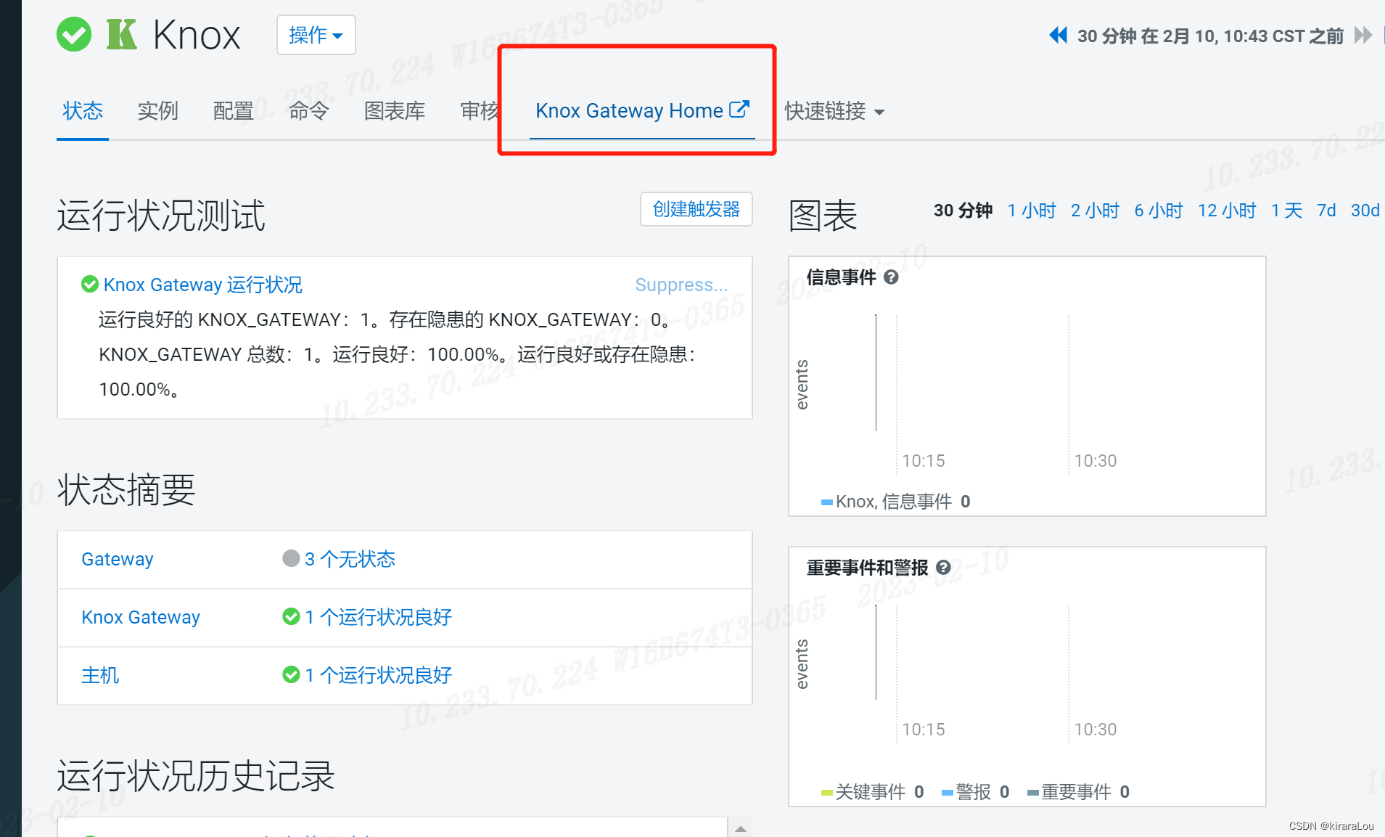1385x837 pixels.
Task: Select the 12 小时 chart range
Action: coord(1227,211)
